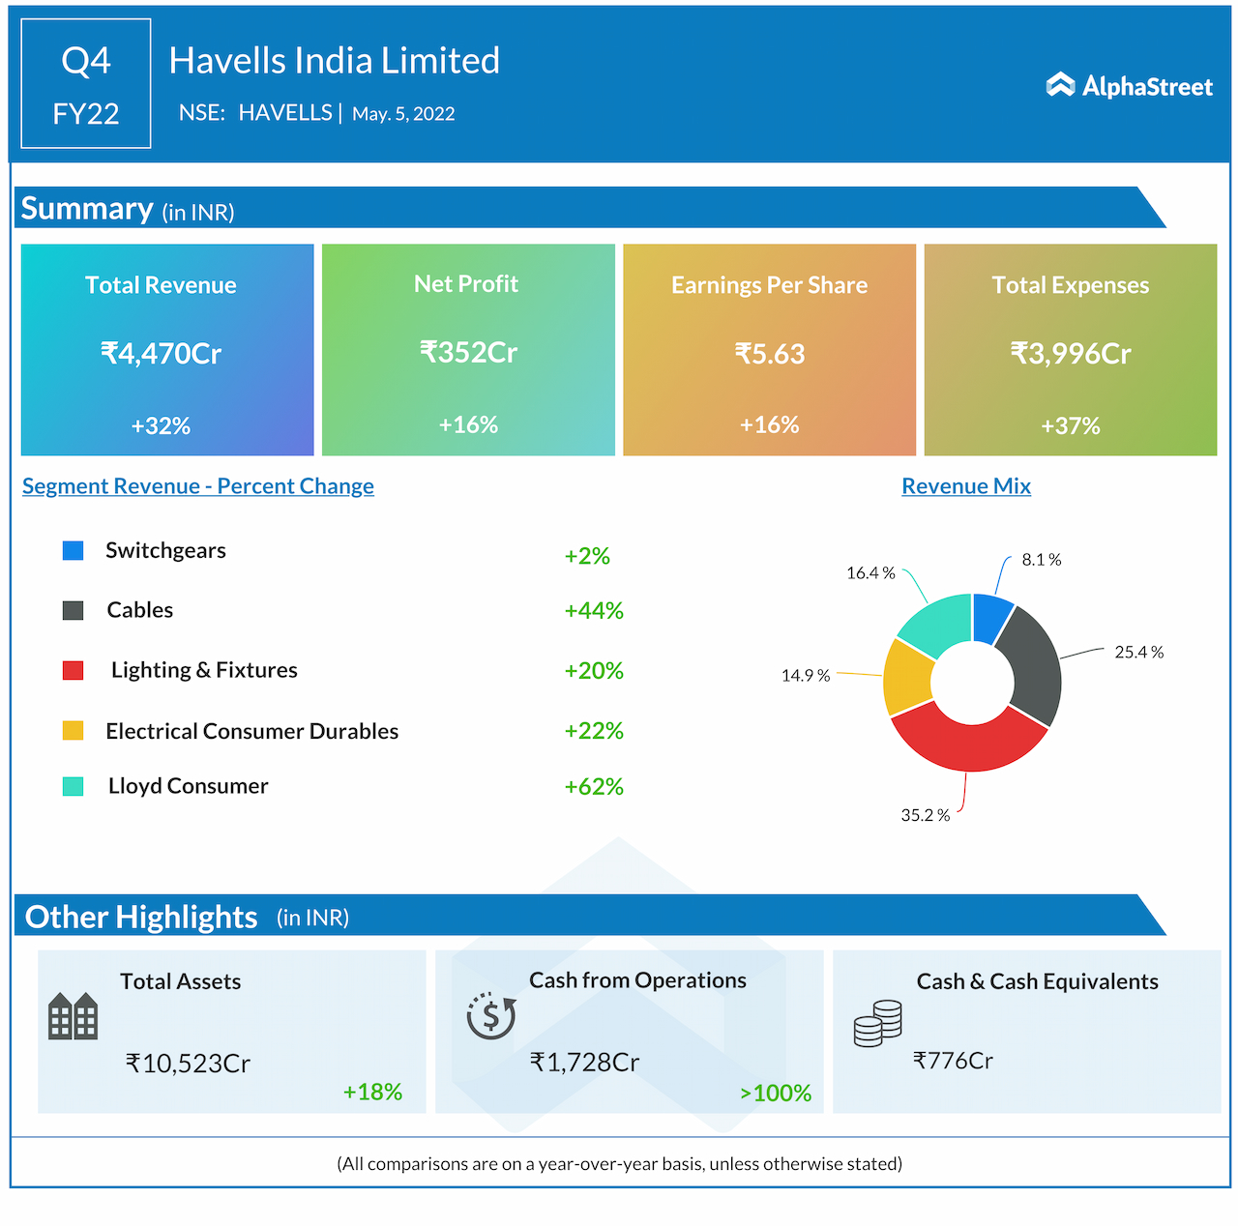Click the AlphaStreet logo icon
The image size is (1238, 1226).
click(x=1061, y=86)
